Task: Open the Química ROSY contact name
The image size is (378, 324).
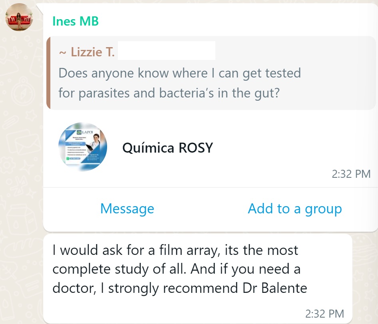Action: 167,148
